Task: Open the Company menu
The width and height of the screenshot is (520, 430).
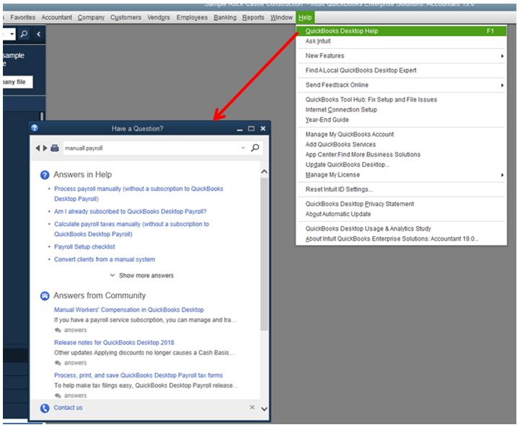Action: tap(91, 17)
